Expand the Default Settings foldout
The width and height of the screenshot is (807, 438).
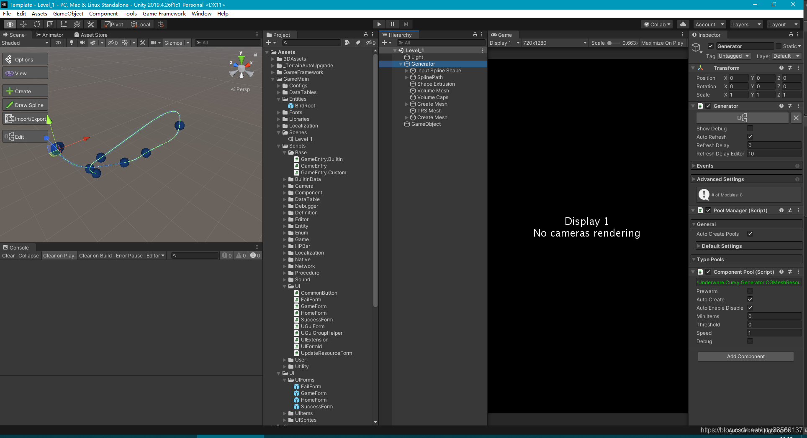(x=748, y=246)
